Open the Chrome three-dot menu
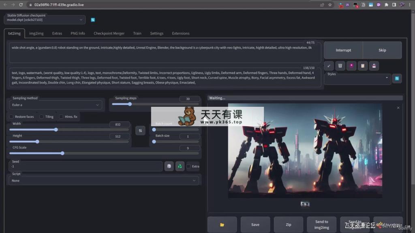The height and width of the screenshot is (233, 415). click(410, 5)
